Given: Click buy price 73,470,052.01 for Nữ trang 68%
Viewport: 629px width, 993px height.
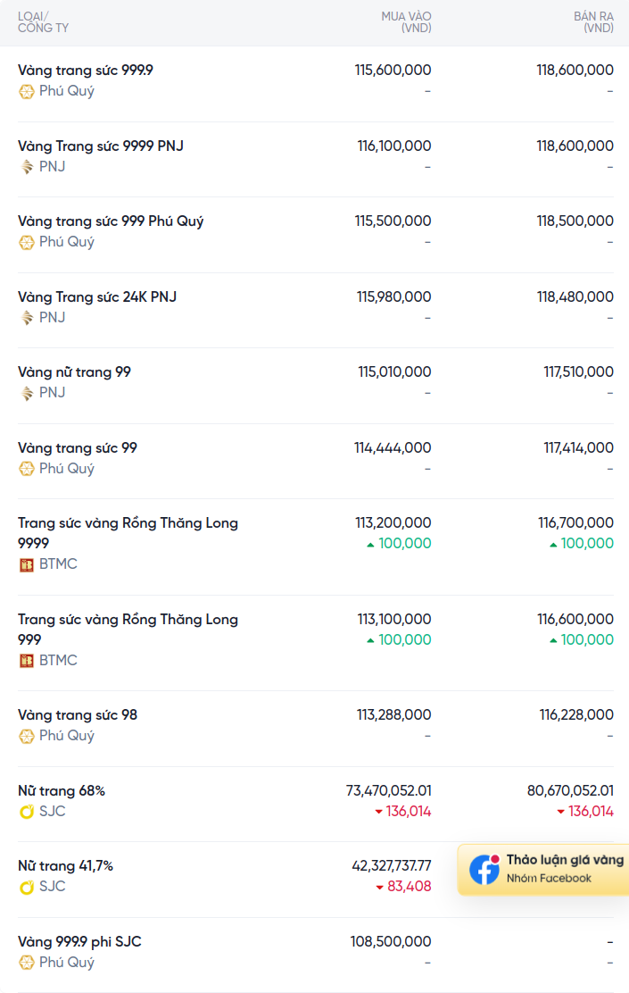Looking at the screenshot, I should 388,790.
